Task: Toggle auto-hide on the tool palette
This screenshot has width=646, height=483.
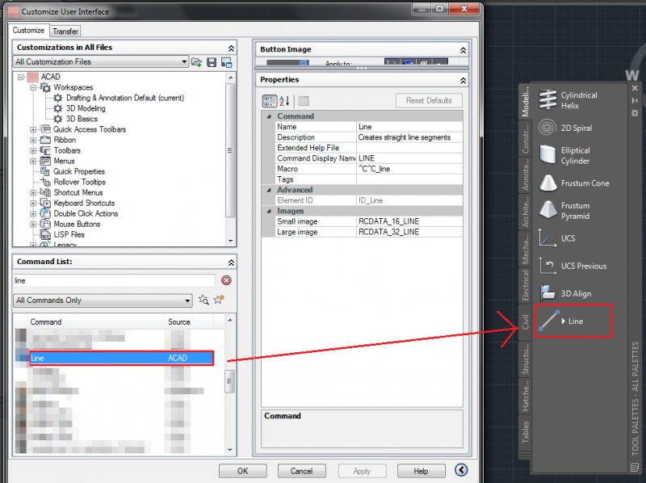Action: tap(635, 100)
